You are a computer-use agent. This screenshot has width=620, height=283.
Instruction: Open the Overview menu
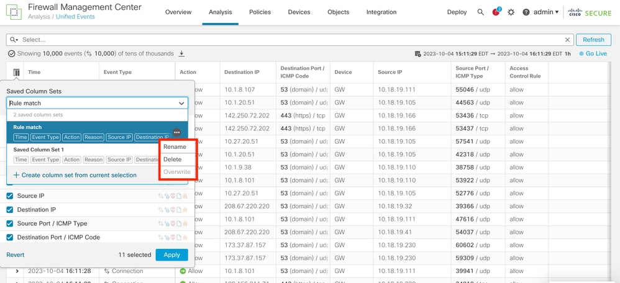click(x=178, y=12)
